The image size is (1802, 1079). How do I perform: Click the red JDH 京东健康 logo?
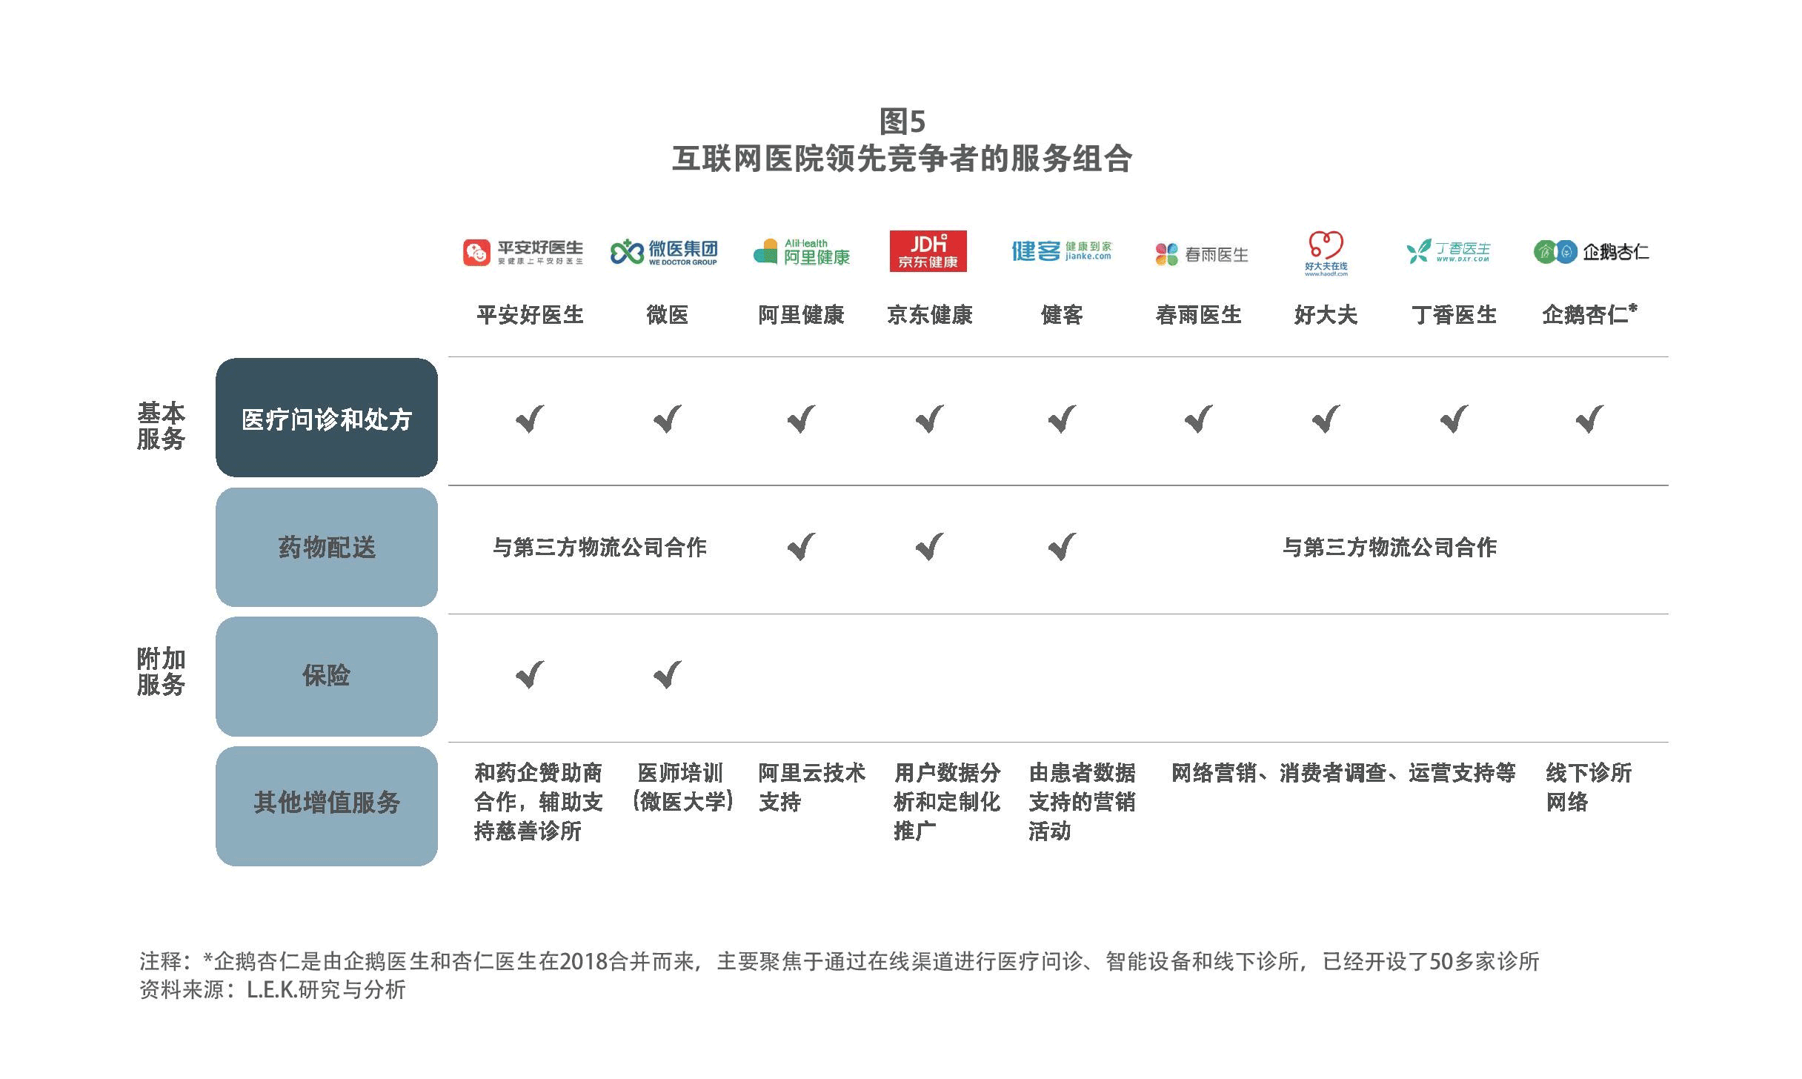click(x=928, y=251)
